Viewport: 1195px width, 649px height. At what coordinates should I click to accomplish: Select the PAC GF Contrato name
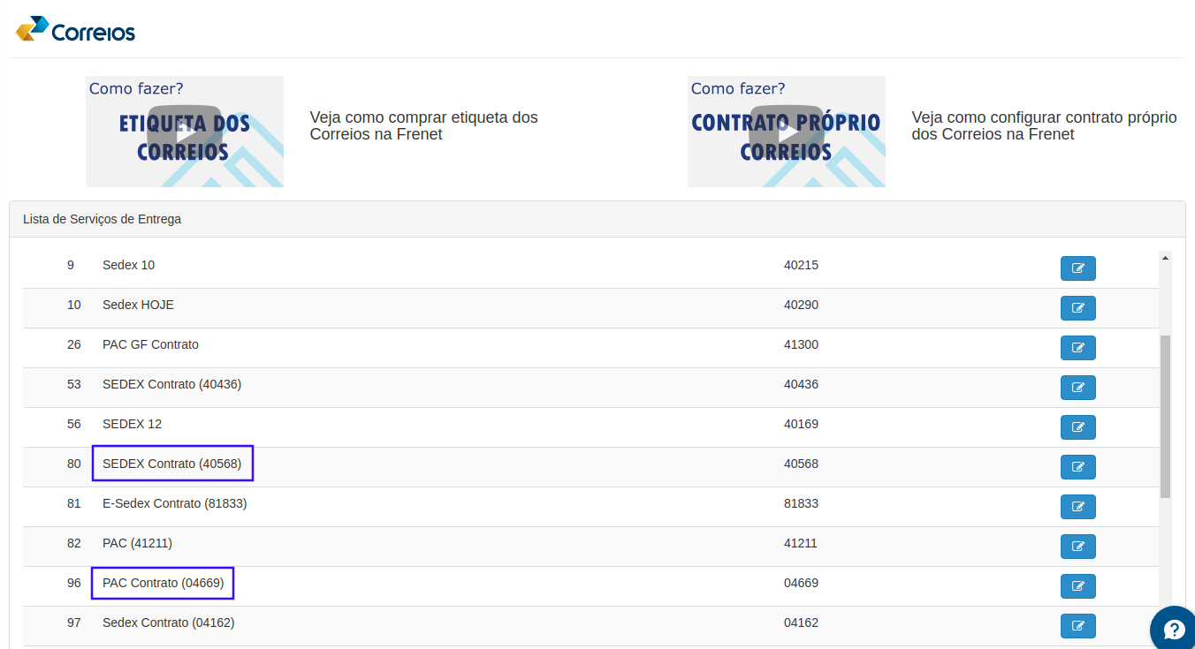150,344
